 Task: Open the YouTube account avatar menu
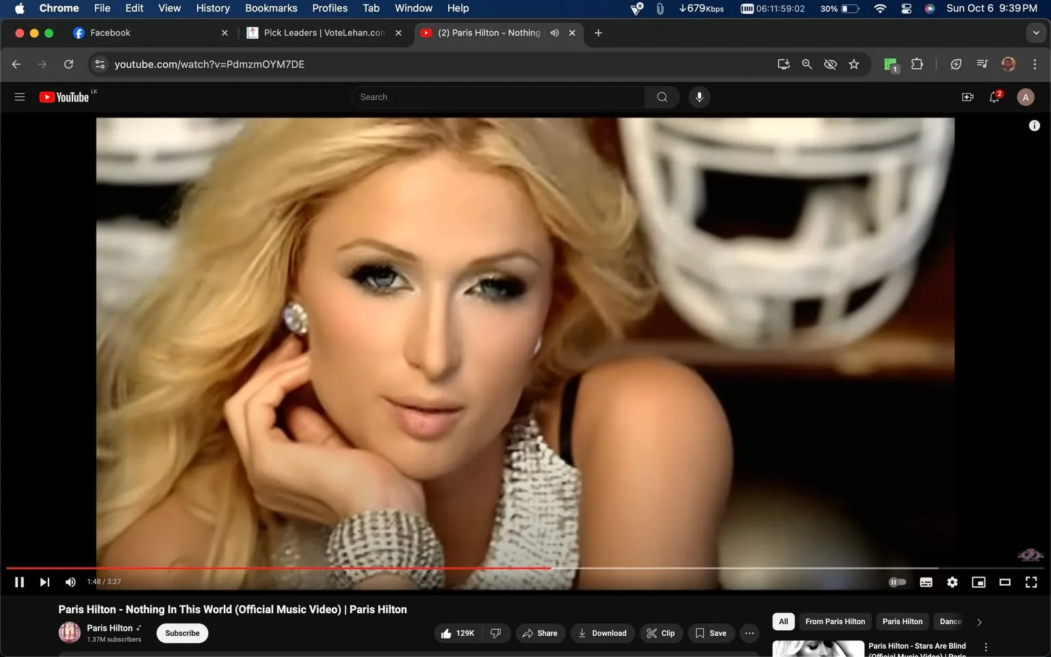pyautogui.click(x=1025, y=97)
